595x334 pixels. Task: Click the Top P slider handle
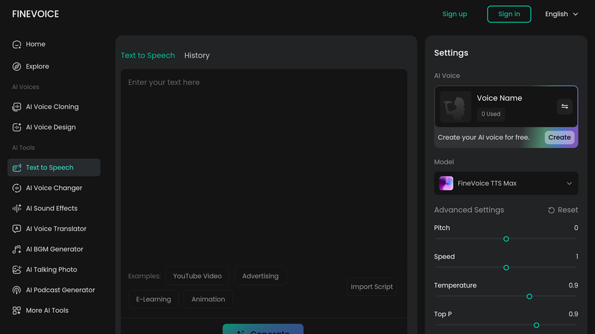536,325
